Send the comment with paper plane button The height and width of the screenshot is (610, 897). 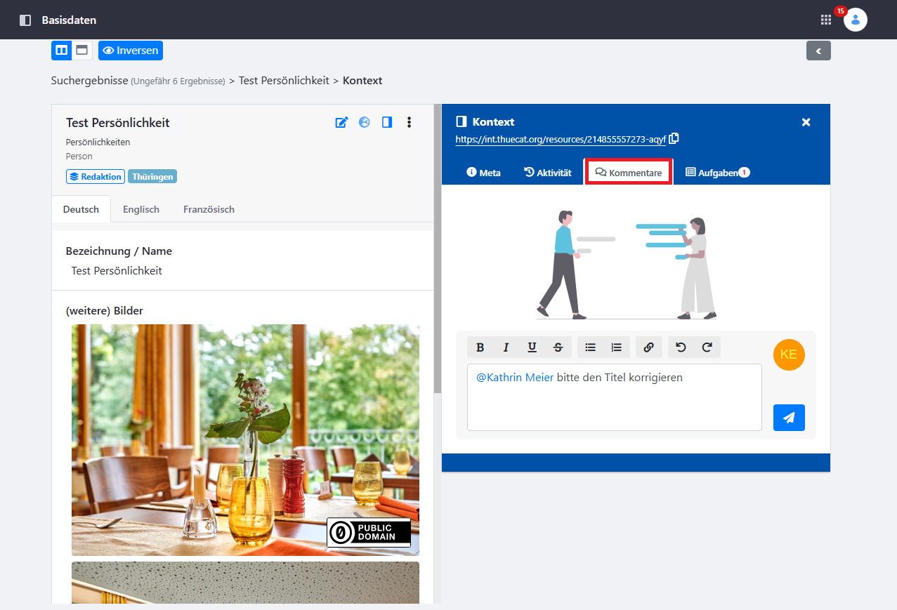coord(789,418)
